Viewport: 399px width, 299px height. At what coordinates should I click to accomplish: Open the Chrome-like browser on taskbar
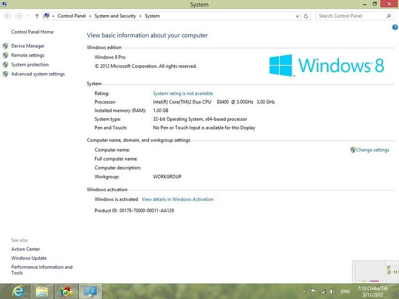coord(66,291)
